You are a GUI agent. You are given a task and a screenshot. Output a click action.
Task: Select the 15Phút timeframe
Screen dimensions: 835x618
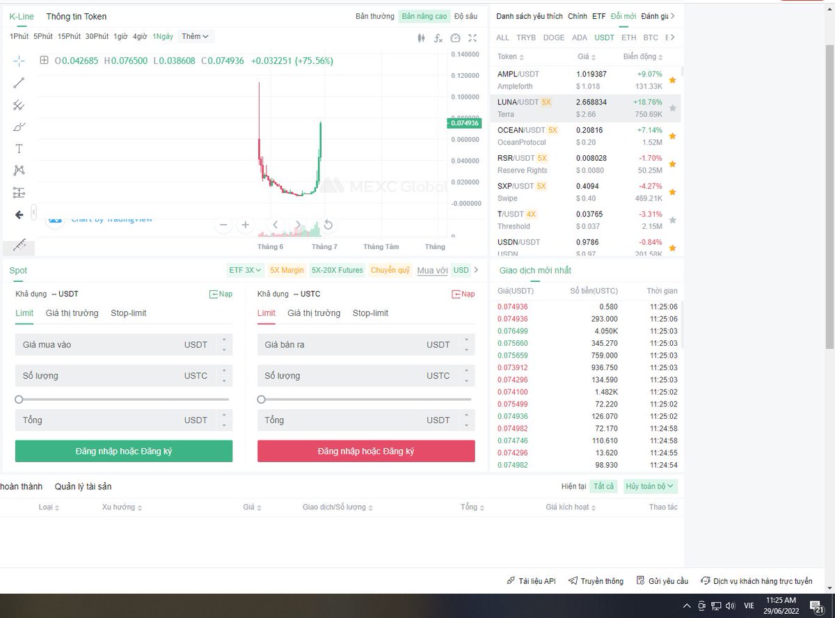[69, 36]
